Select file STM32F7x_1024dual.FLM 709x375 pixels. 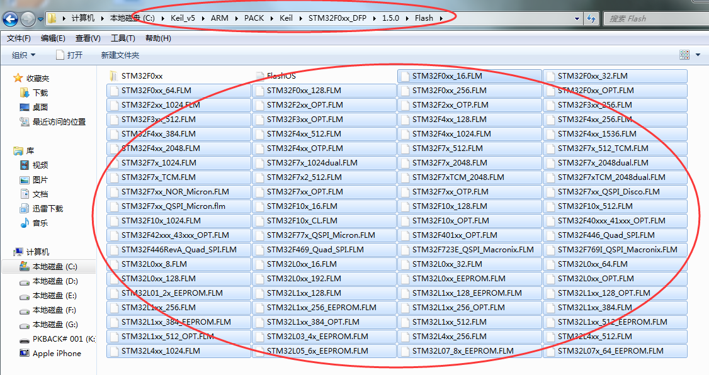coord(324,163)
